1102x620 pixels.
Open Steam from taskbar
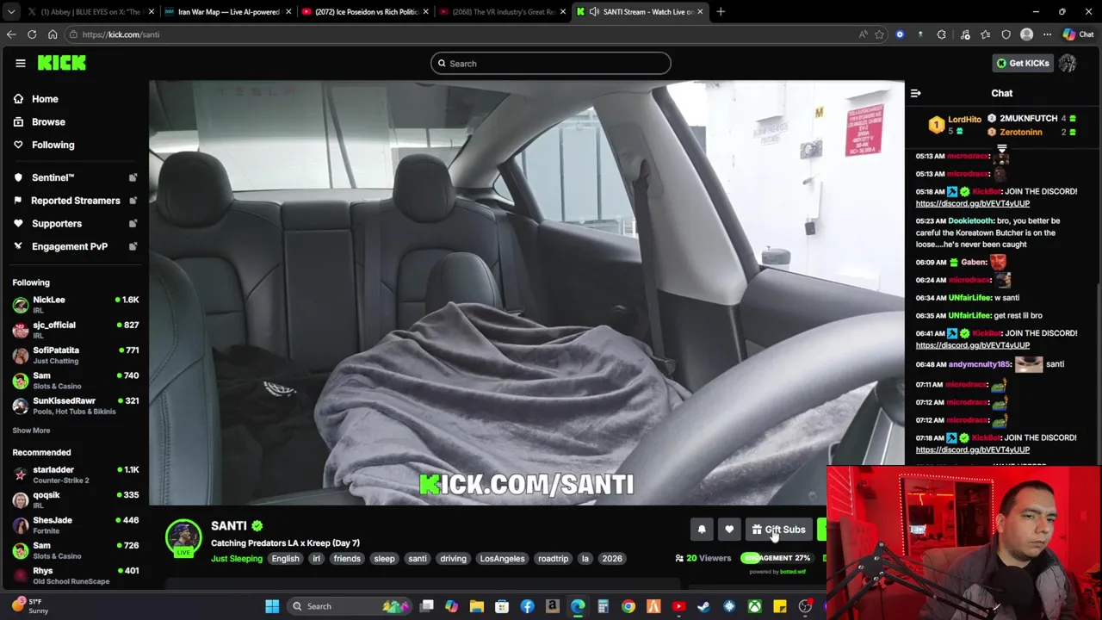pyautogui.click(x=704, y=606)
